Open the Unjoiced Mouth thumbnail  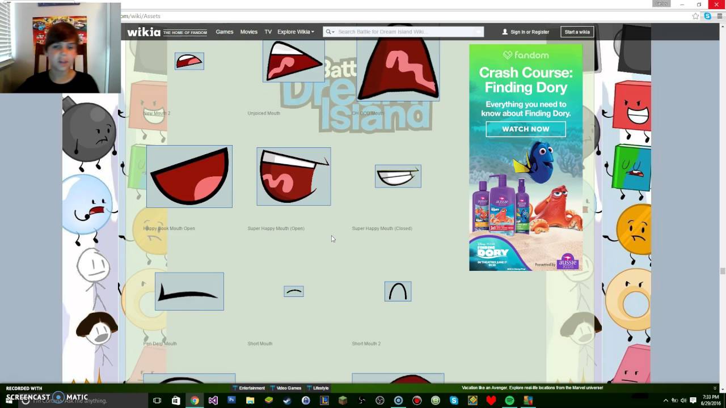tap(294, 61)
